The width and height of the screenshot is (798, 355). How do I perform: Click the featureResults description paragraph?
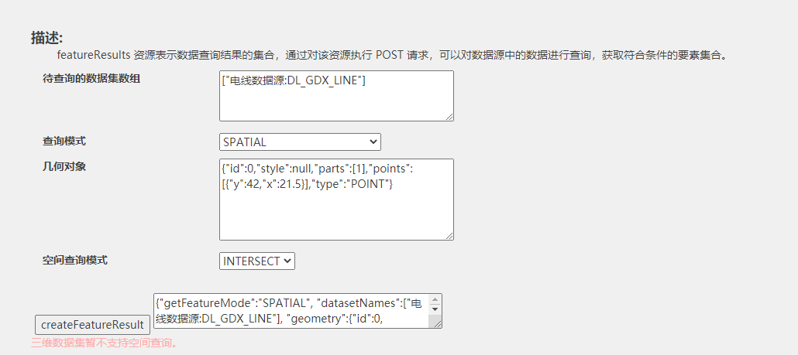pyautogui.click(x=391, y=56)
